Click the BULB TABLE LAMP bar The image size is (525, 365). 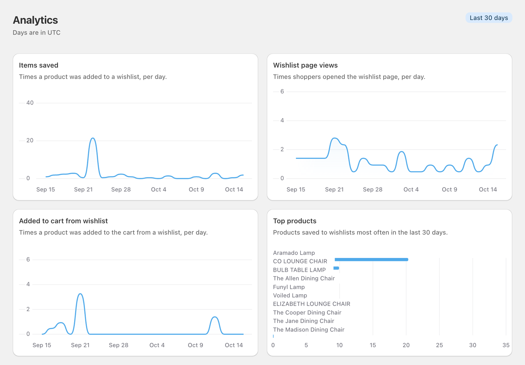coord(336,268)
